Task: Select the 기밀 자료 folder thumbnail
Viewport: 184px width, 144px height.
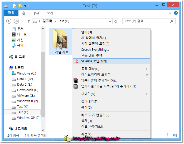Action: (x=61, y=41)
